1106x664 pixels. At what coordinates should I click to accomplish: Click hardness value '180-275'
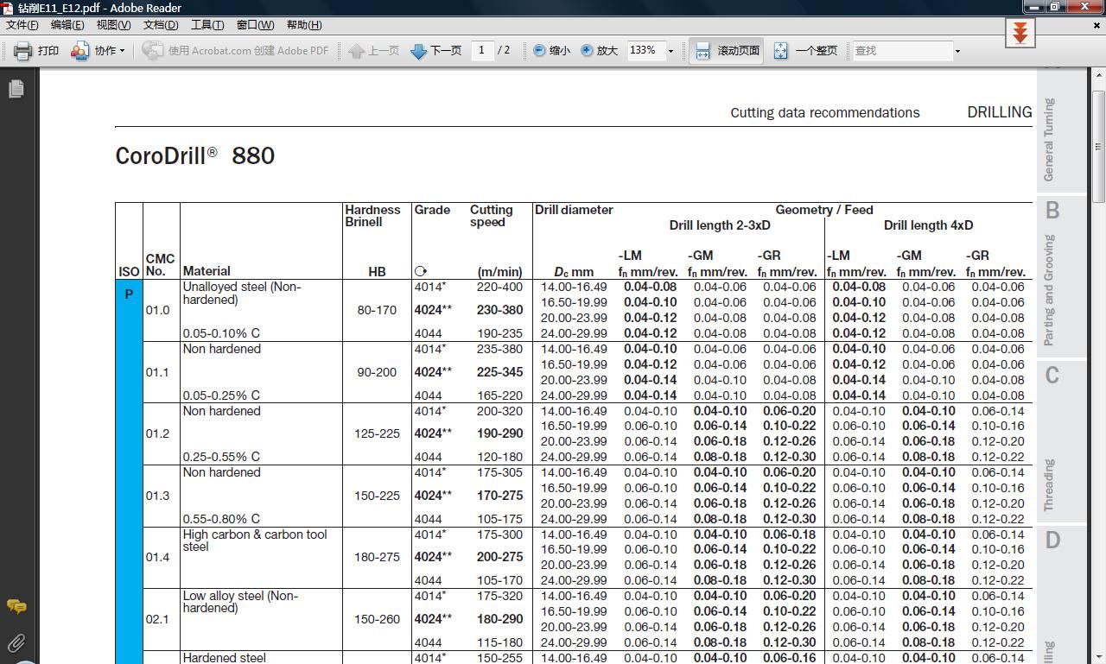[377, 557]
